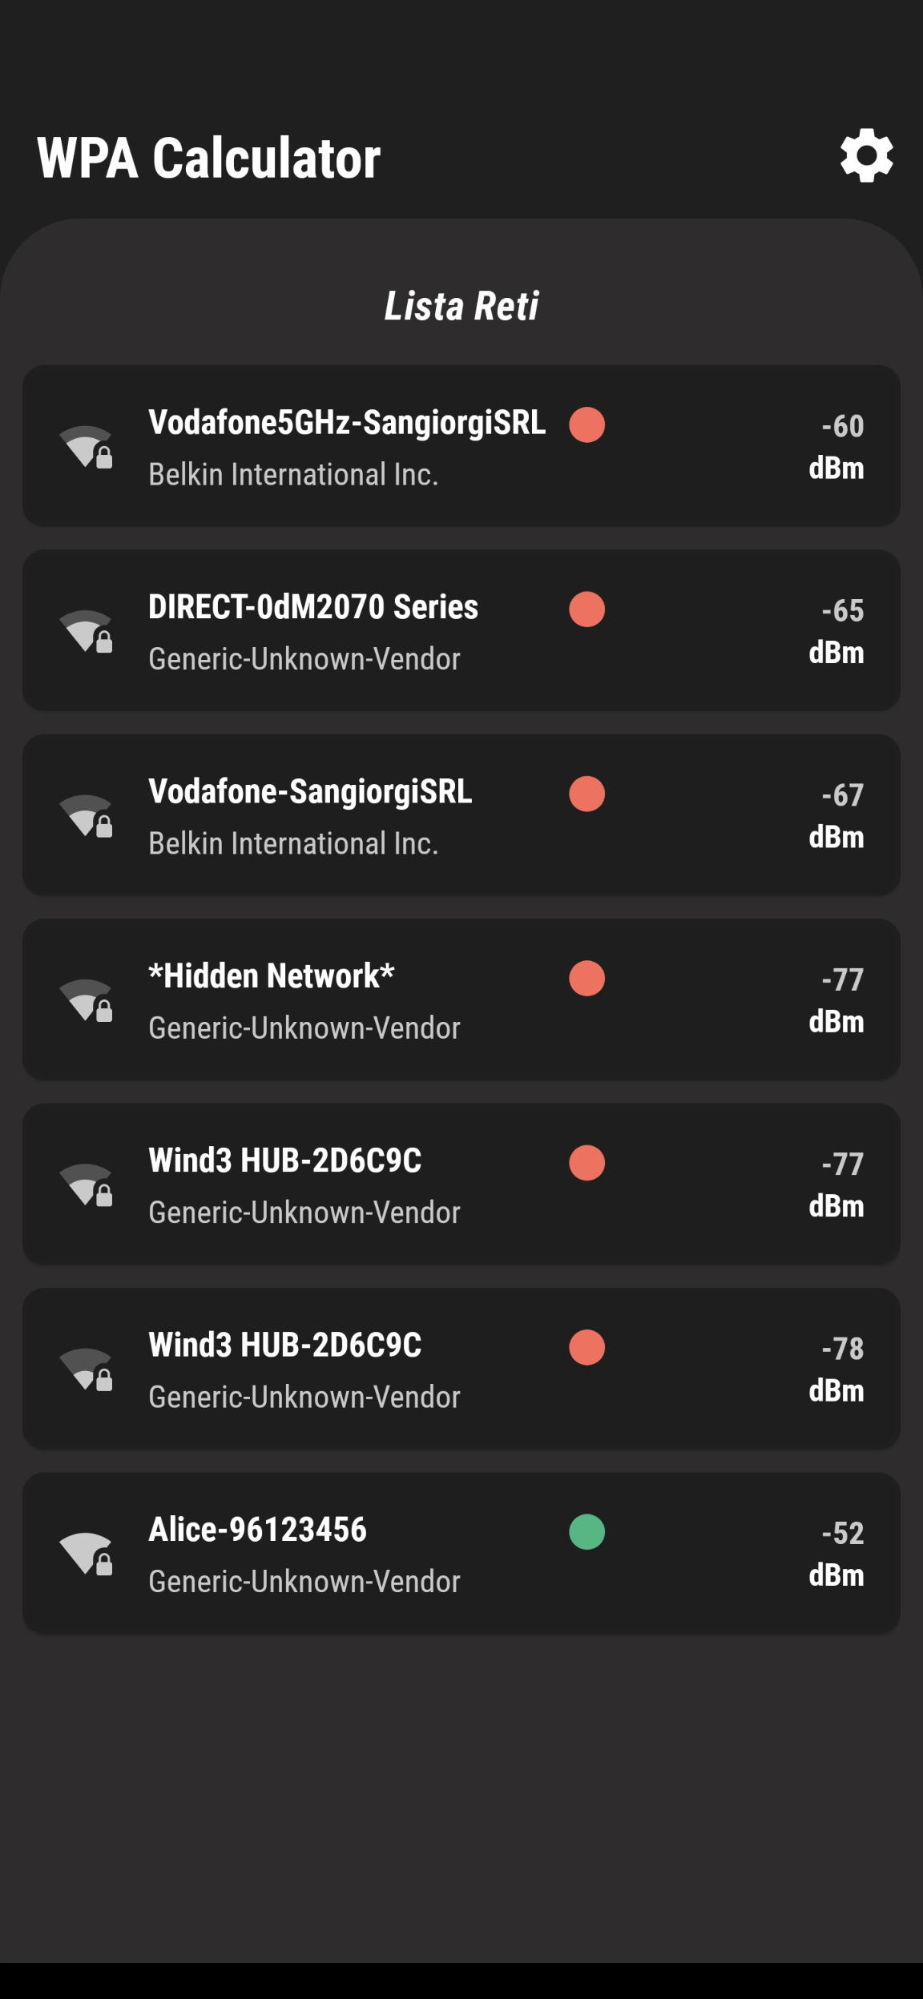The height and width of the screenshot is (1999, 923).
Task: Click the Lista Reti heading
Action: (461, 306)
